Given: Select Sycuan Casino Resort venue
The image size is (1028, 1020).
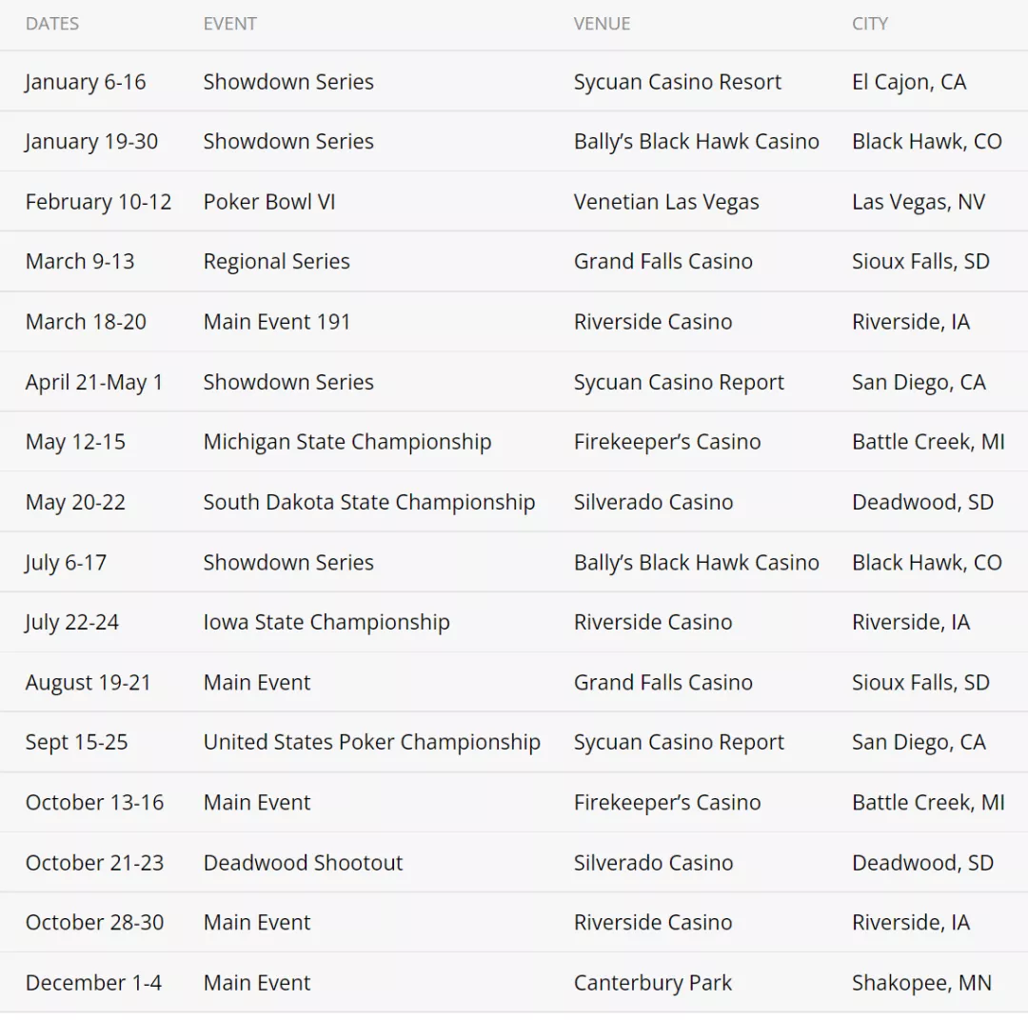Looking at the screenshot, I should [678, 82].
